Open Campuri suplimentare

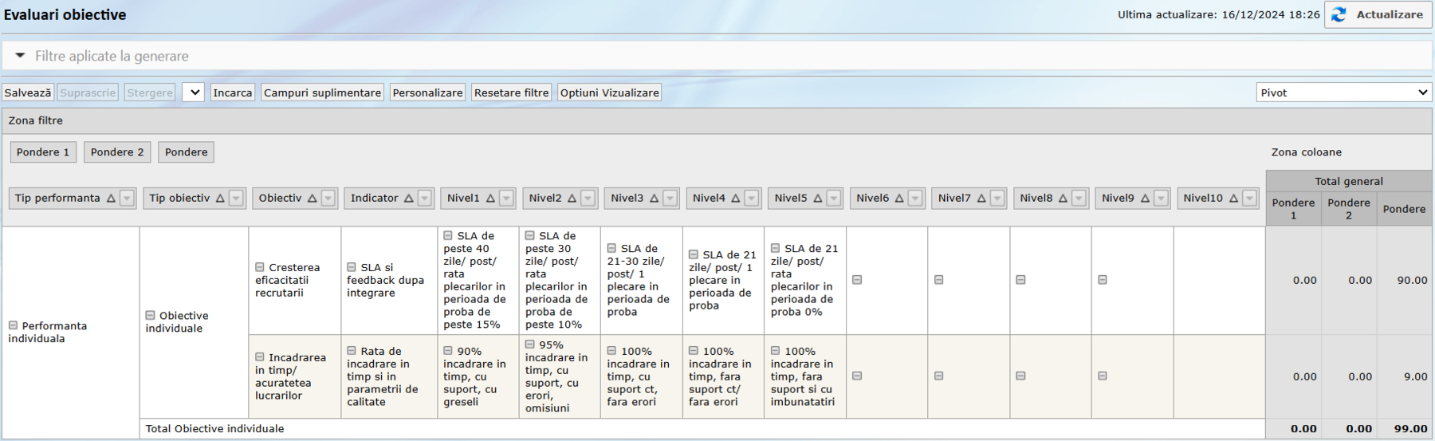[322, 93]
